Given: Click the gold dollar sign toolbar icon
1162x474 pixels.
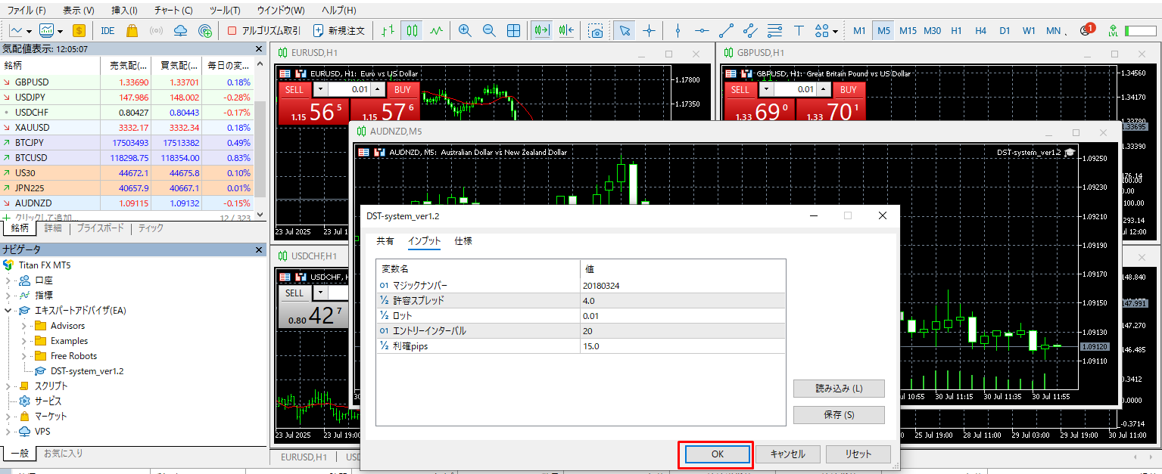Looking at the screenshot, I should click(79, 31).
